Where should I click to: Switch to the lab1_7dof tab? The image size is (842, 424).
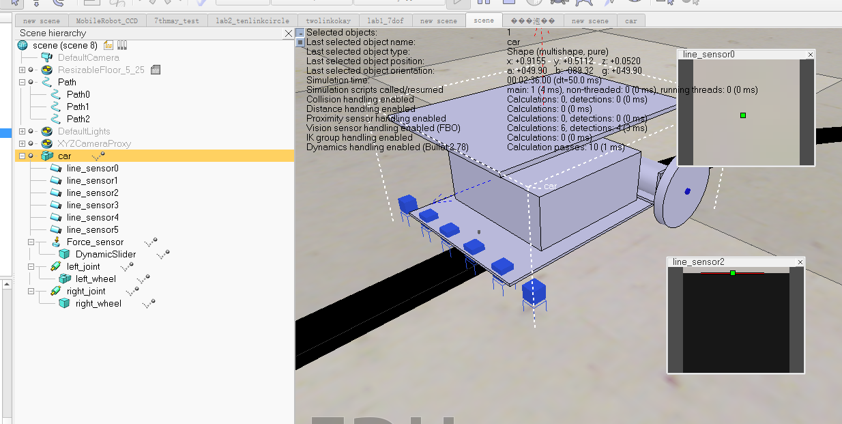click(x=386, y=20)
